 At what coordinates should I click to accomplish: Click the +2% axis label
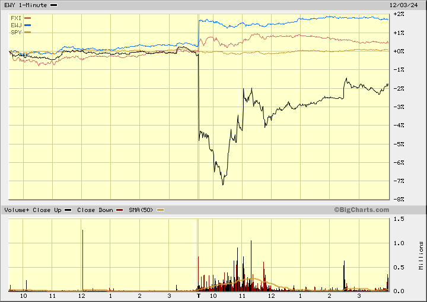pos(399,14)
